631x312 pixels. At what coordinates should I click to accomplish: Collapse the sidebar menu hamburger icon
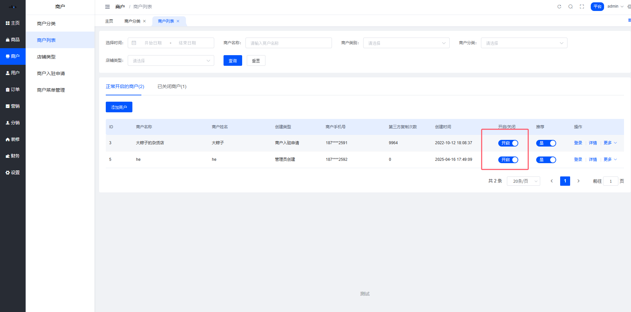pos(107,7)
